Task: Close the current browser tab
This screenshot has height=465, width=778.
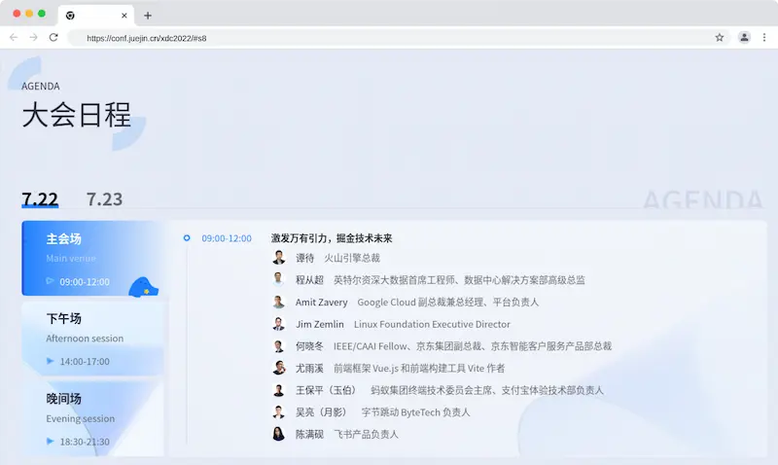Action: tap(124, 16)
